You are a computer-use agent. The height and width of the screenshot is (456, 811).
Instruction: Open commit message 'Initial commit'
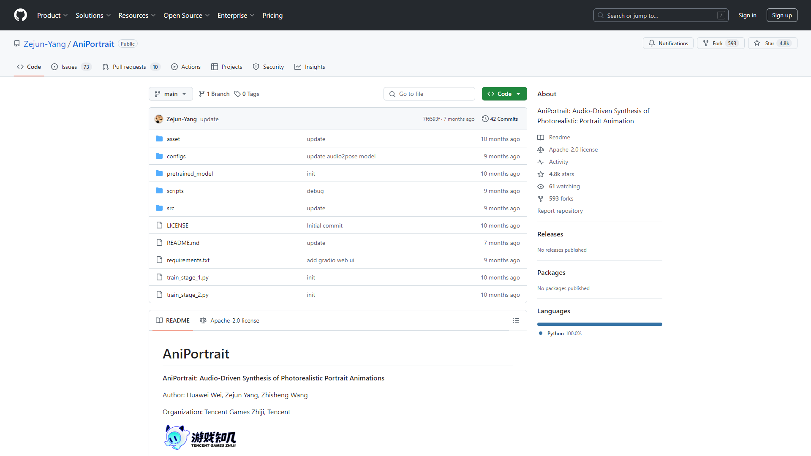[x=324, y=225]
